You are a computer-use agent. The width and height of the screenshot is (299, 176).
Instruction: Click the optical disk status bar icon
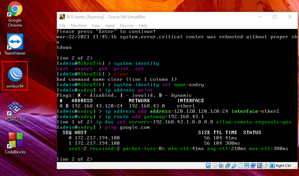[x=215, y=166]
